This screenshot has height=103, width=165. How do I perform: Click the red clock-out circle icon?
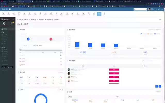pyautogui.click(x=51, y=39)
